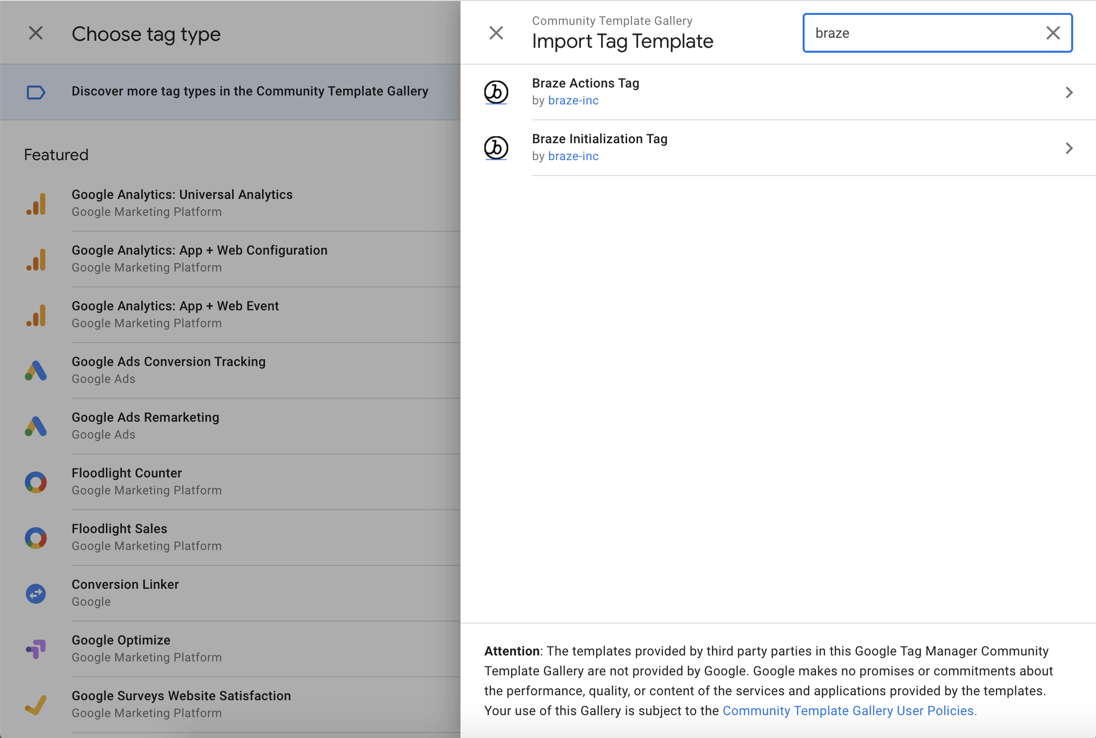Choose Floodlight Sales tag type
Viewport: 1096px width, 738px height.
click(230, 538)
